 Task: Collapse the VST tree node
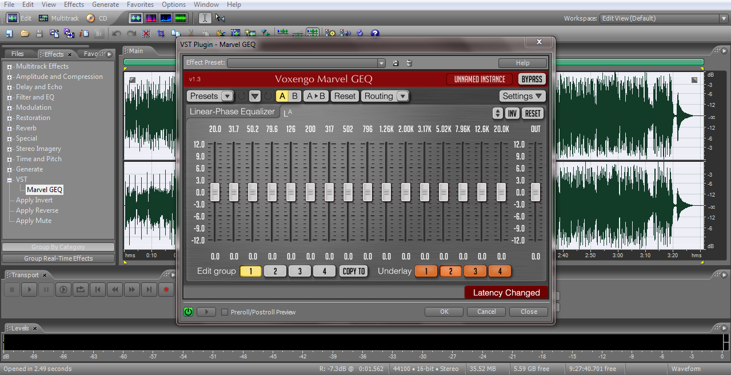10,180
